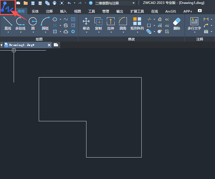Select the Revision Cloud tool icon
Image resolution: width=215 pixels, height=179 pixels.
point(66,32)
